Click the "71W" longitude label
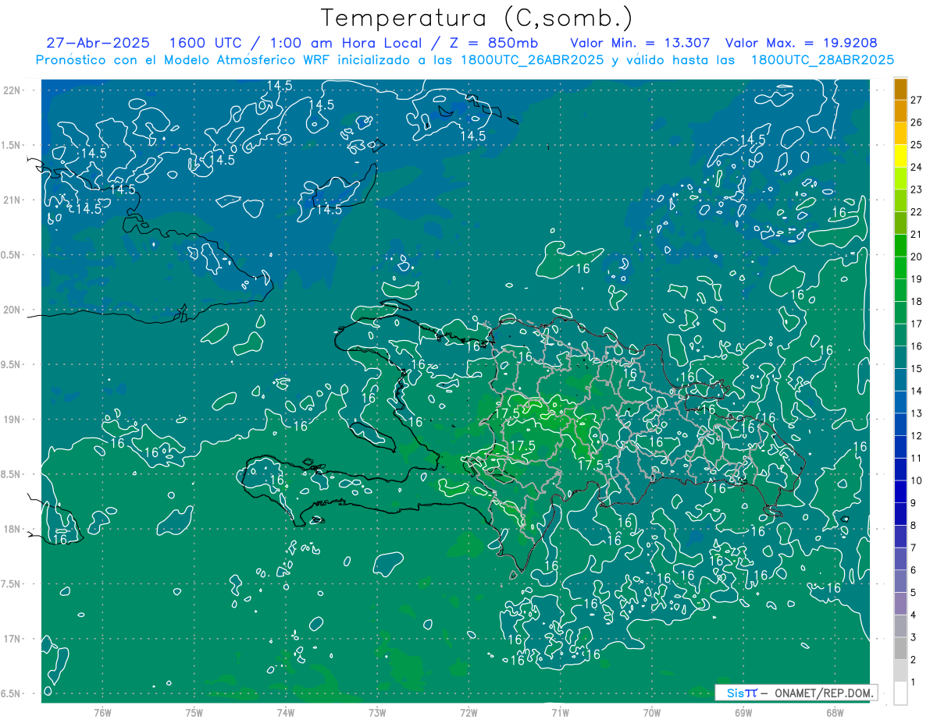Image resolution: width=937 pixels, height=723 pixels. coord(560,712)
